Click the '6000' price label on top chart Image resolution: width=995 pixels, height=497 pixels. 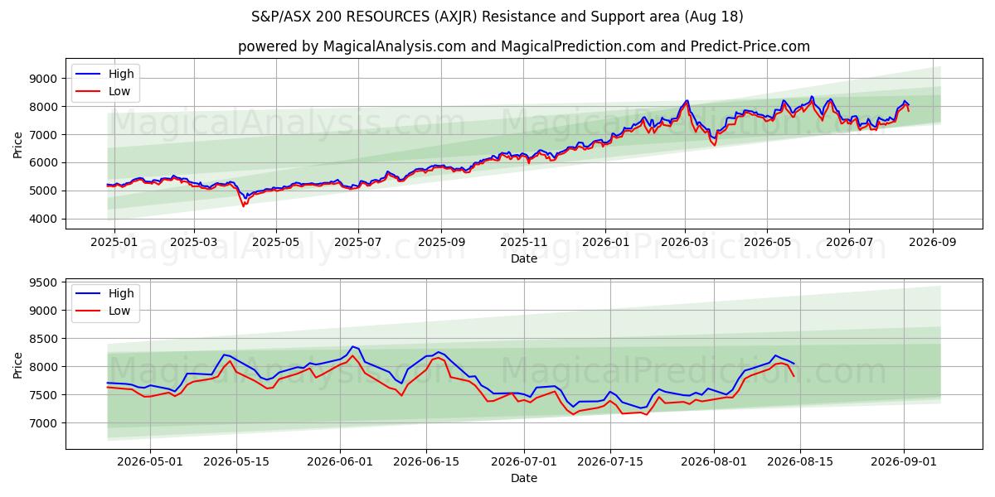46,163
